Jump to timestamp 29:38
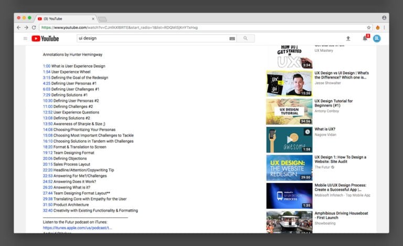Viewport: 403px width, 246px height. [x=48, y=199]
